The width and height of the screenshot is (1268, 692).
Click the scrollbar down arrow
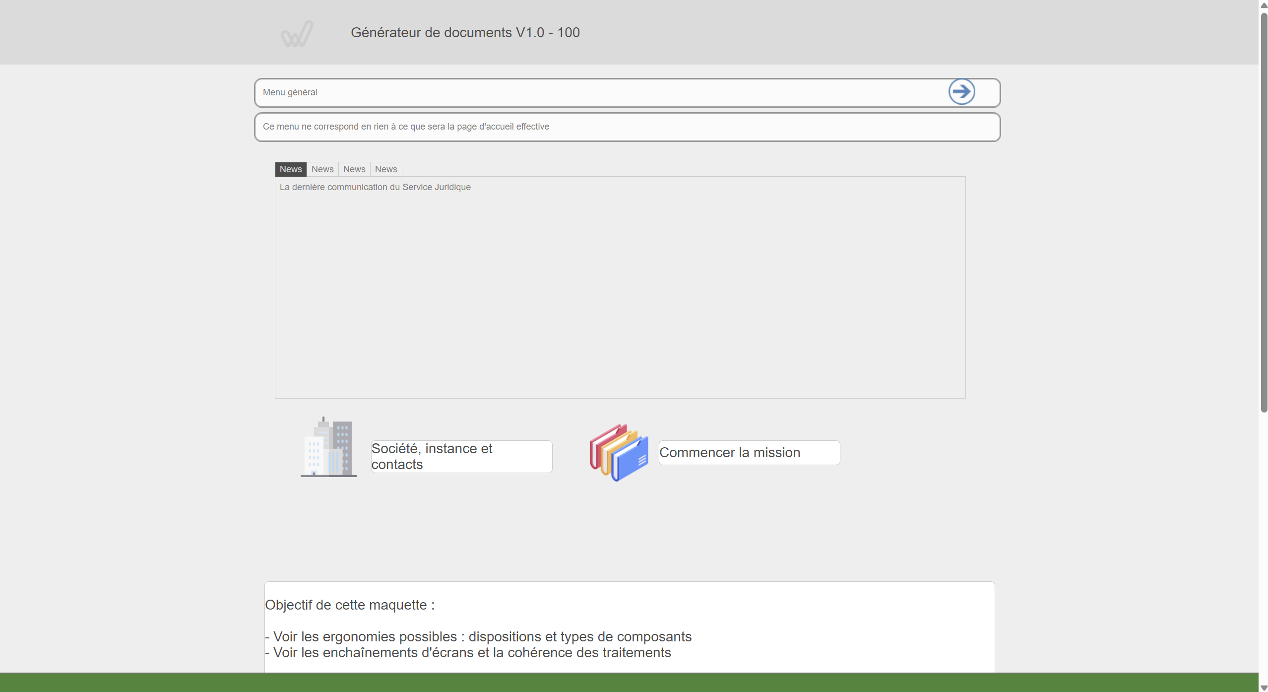coord(1264,688)
